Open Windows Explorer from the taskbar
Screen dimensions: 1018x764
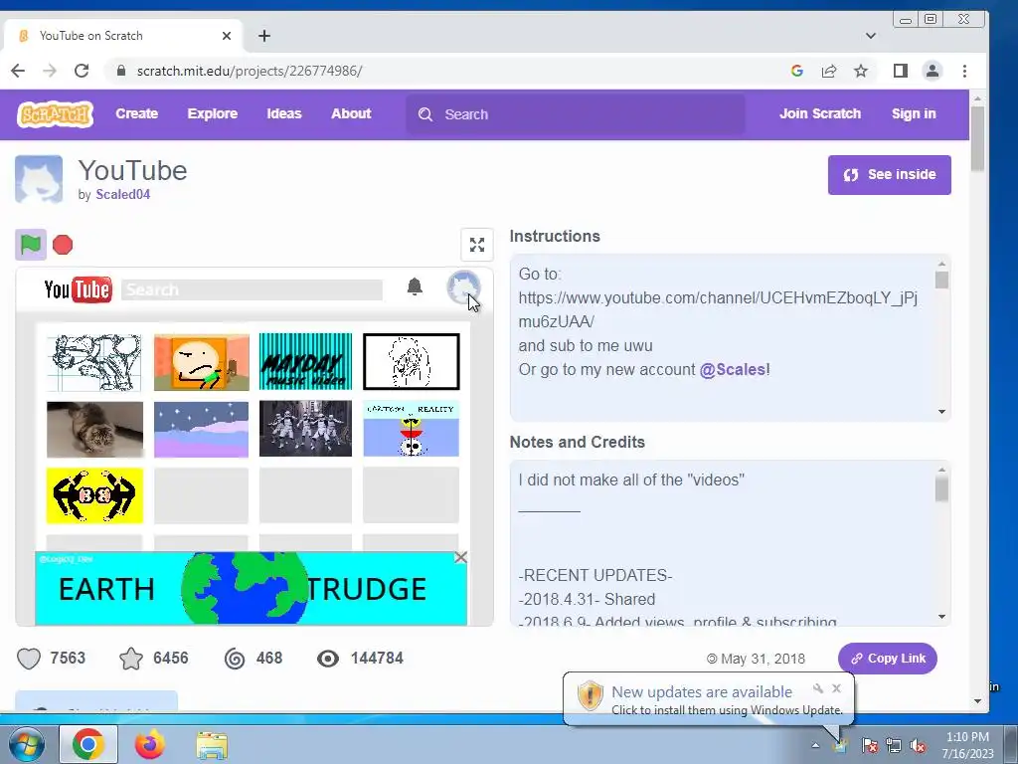coord(212,745)
